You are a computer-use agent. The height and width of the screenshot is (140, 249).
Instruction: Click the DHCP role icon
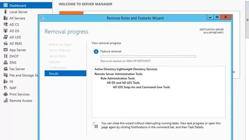[5, 56]
